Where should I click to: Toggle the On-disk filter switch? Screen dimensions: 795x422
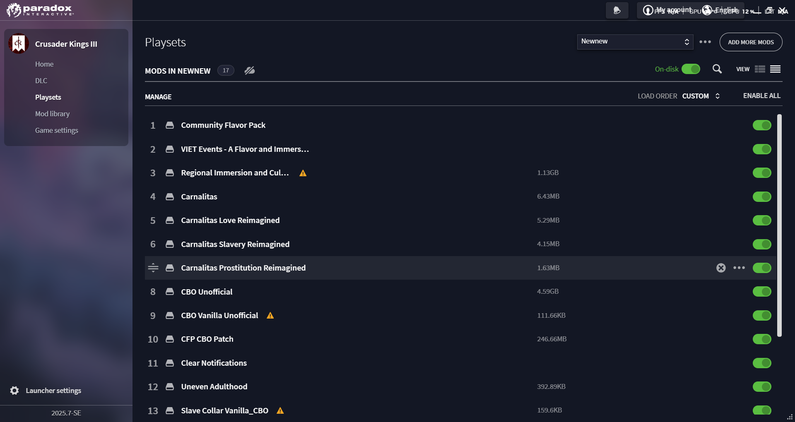691,69
